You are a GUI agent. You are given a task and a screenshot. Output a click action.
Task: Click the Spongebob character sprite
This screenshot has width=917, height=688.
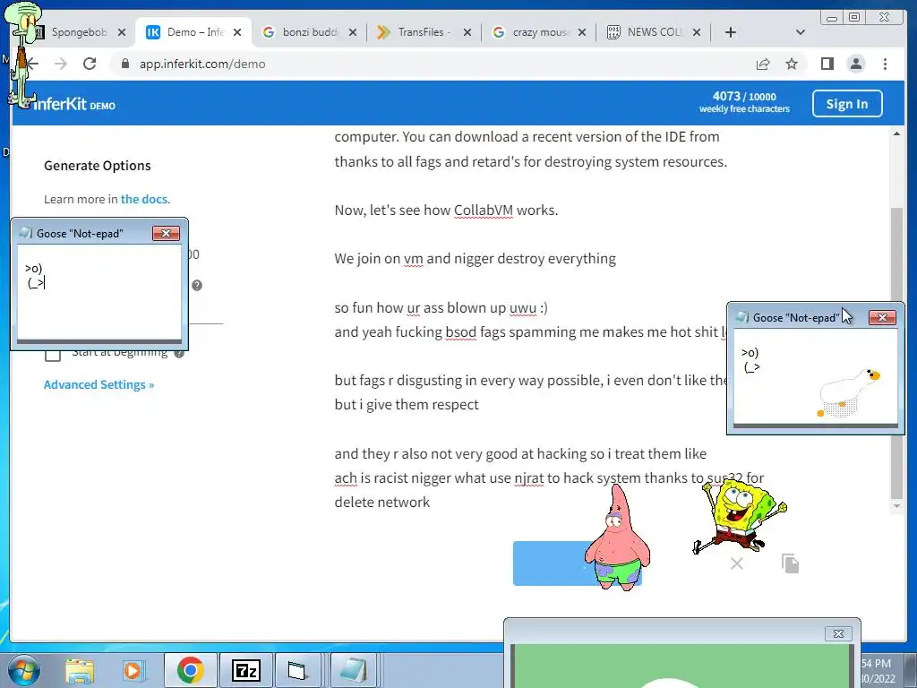click(738, 515)
